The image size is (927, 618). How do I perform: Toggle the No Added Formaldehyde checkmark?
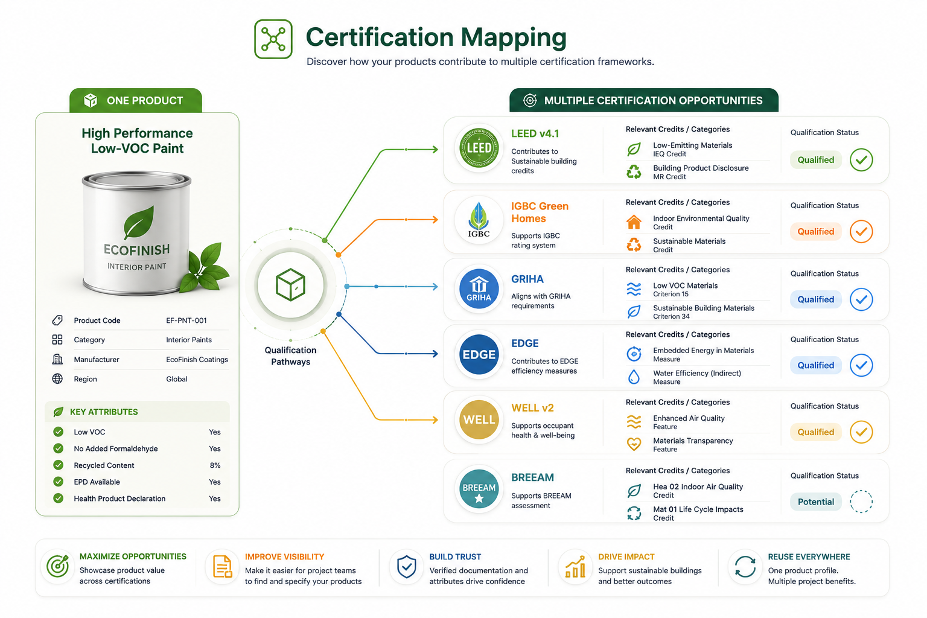click(x=59, y=448)
